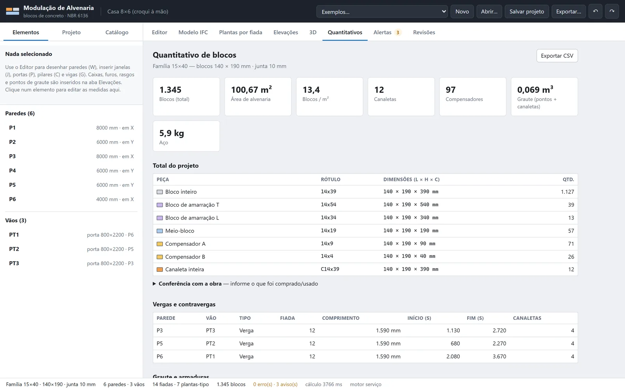Screen dimensions: 625x390
Task: Click the Canaleta inteira orange swatch
Action: pos(159,269)
